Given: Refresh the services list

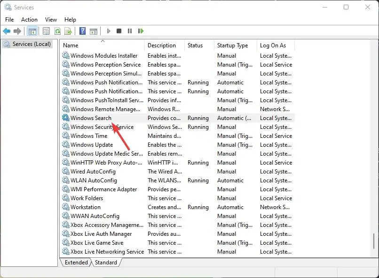Looking at the screenshot, I should (57, 31).
